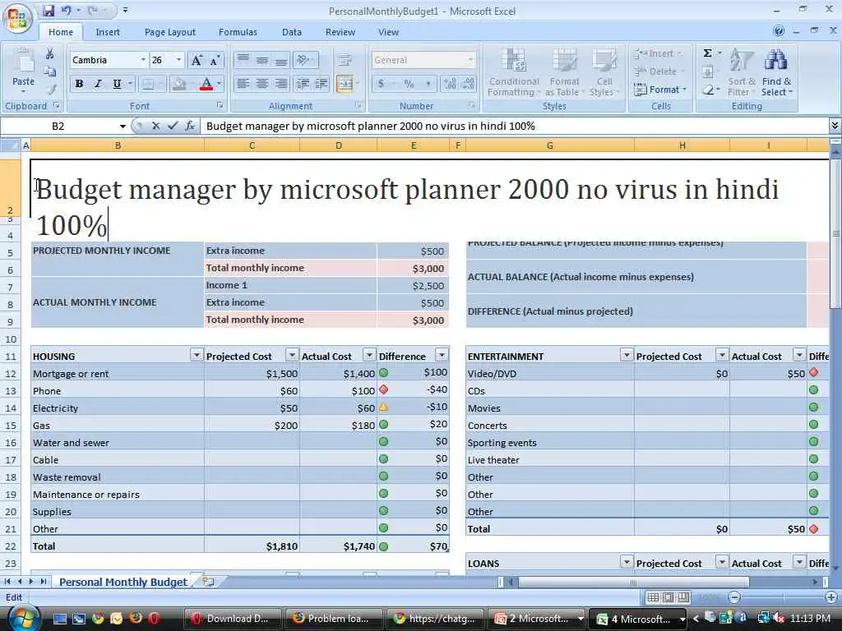Screen dimensions: 842x631
Task: Click the AutoSum sigma icon
Action: [x=708, y=53]
